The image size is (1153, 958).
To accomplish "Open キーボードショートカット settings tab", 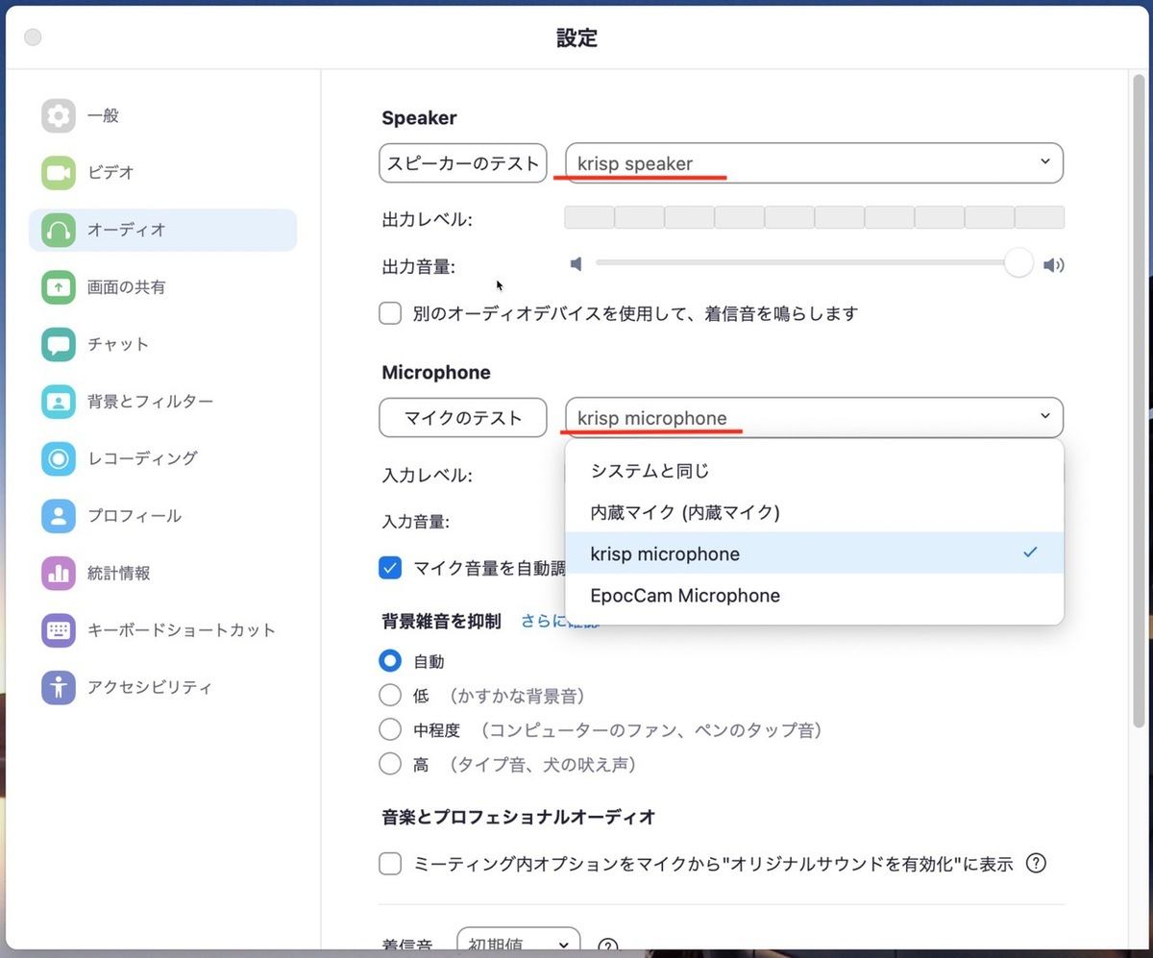I will point(162,630).
